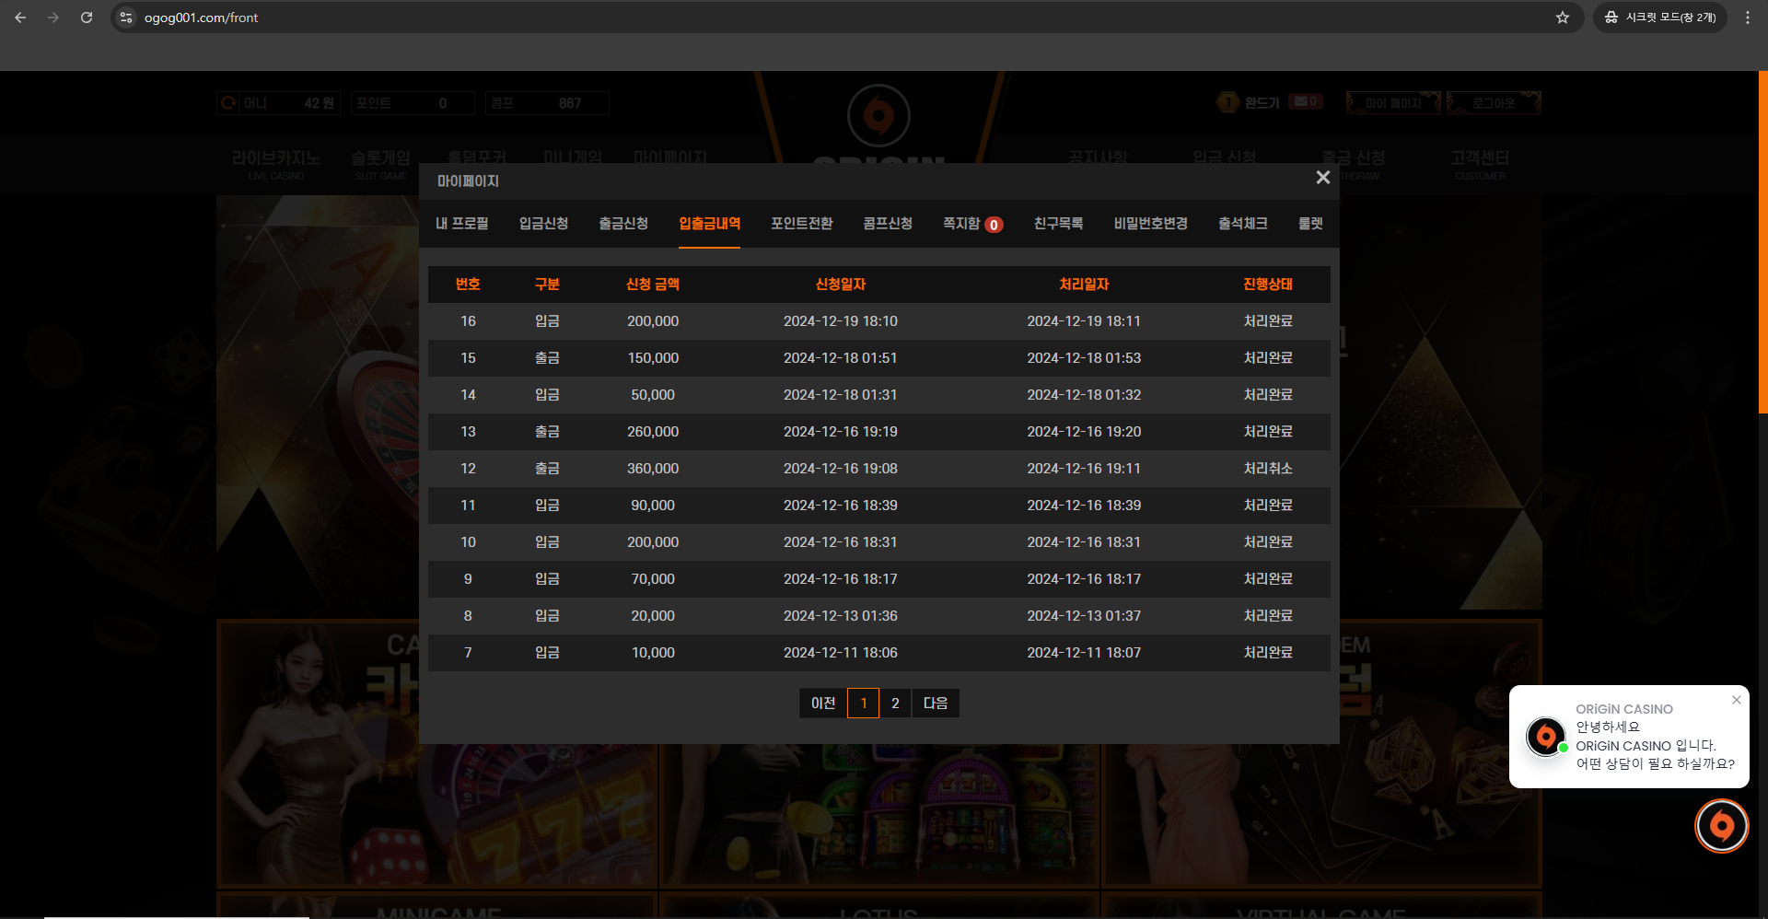
Task: Open the 고객센터 navigation item
Action: click(x=1480, y=164)
